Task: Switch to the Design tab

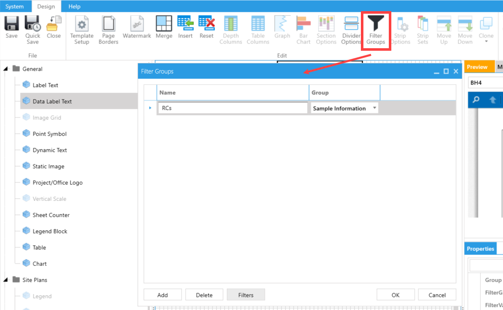Action: [x=46, y=7]
